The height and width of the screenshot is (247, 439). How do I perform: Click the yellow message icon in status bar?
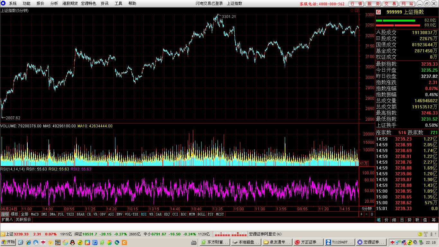point(420,234)
